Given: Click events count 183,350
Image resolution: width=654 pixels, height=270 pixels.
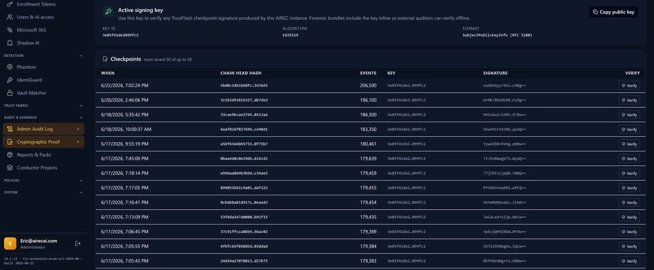Looking at the screenshot, I should click(x=368, y=129).
